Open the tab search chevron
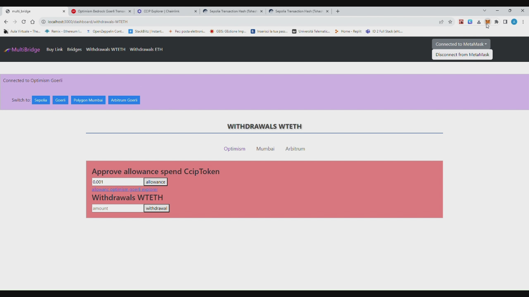This screenshot has height=297, width=529. pyautogui.click(x=484, y=11)
